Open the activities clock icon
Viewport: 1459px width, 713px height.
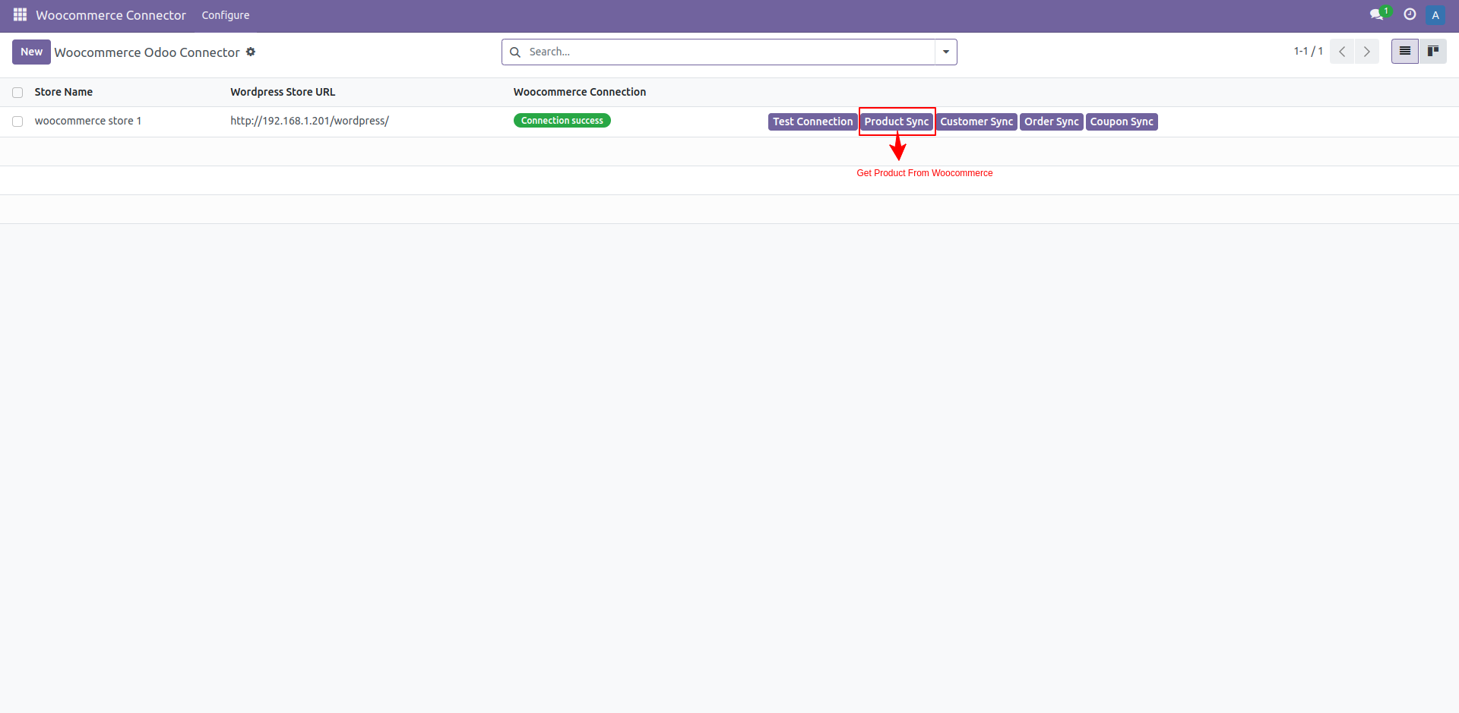(1410, 14)
